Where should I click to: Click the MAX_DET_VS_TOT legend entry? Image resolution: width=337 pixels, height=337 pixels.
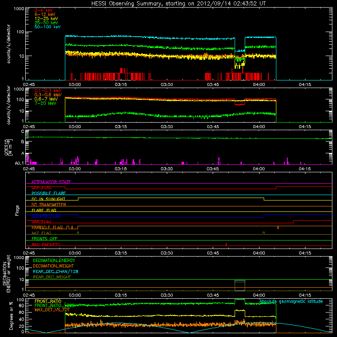pos(52,310)
